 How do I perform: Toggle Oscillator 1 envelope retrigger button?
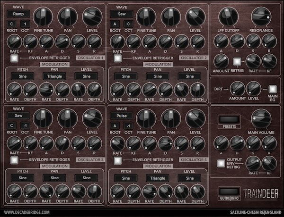coord(14,58)
